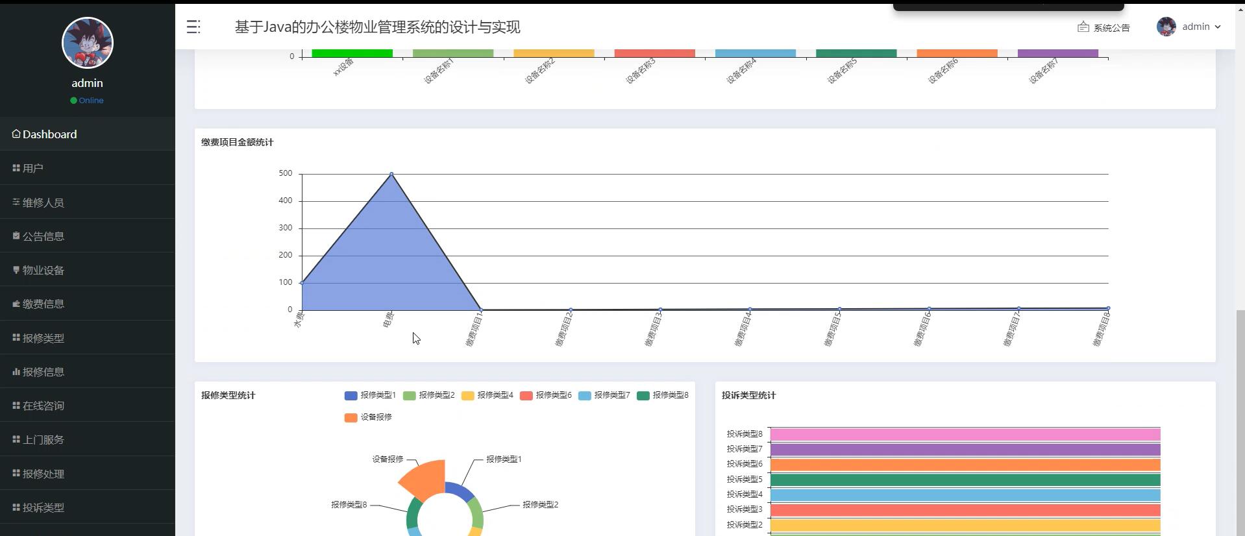This screenshot has width=1245, height=536.
Task: Click the 设备名称3 red bar
Action: (x=655, y=53)
